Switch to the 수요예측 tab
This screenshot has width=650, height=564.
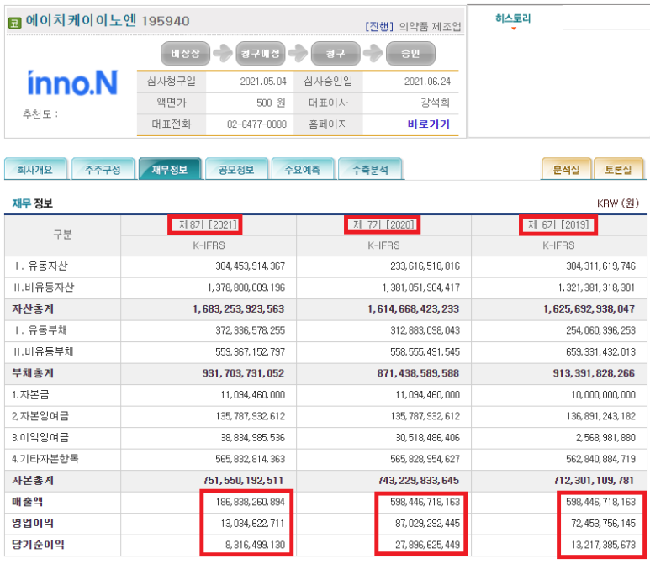303,169
